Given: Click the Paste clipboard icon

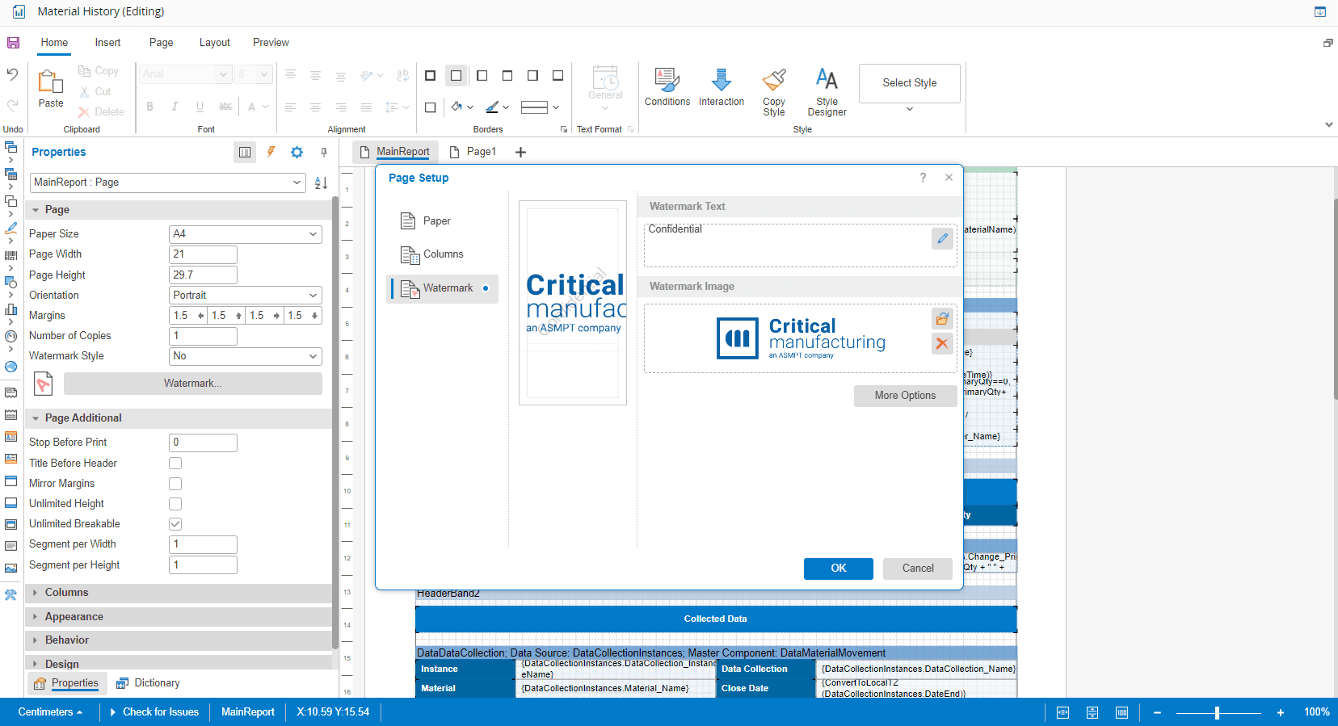Looking at the screenshot, I should [51, 87].
